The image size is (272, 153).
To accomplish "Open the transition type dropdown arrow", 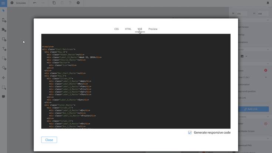I will pyautogui.click(x=266, y=77).
